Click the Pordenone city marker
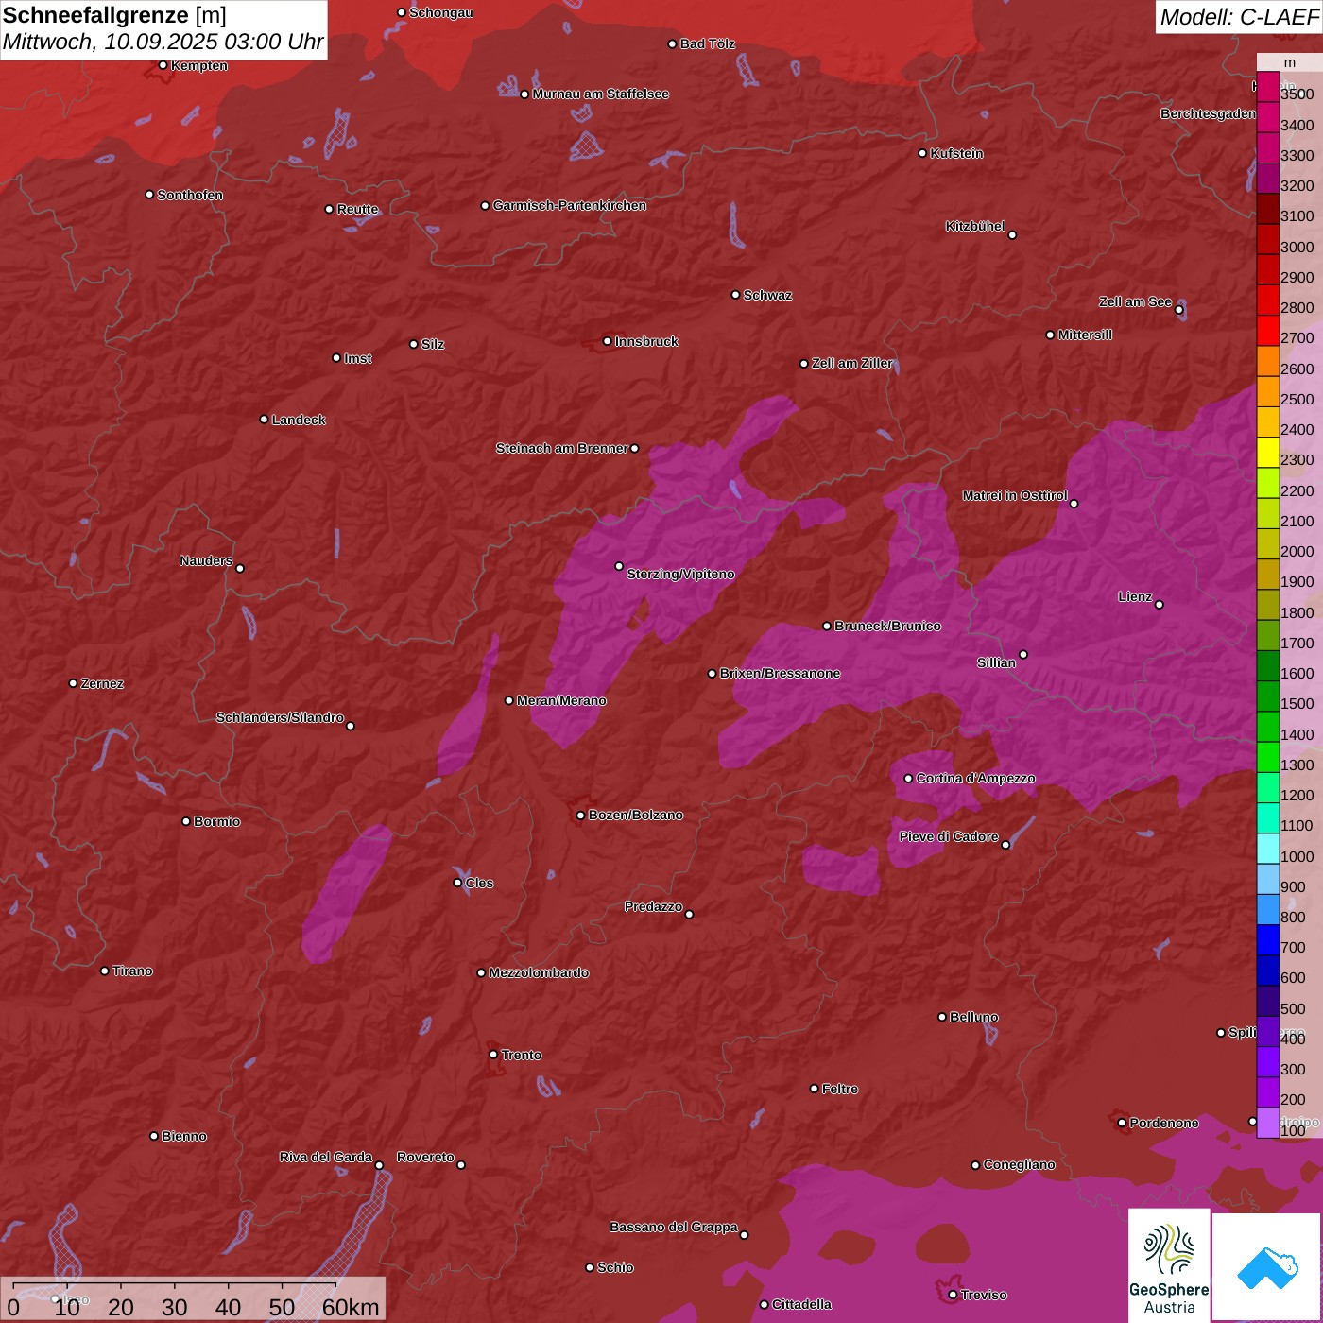1323x1323 pixels. [x=1122, y=1123]
